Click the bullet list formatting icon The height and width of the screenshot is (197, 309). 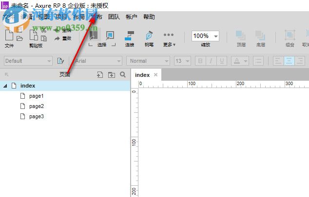pyautogui.click(x=258, y=61)
